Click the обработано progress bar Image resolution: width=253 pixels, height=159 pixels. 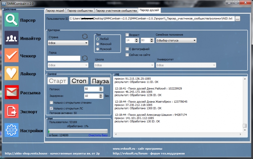tap(78, 131)
